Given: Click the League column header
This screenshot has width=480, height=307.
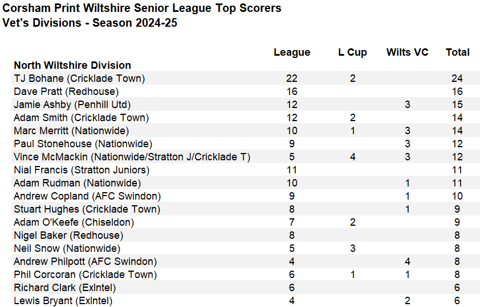Looking at the screenshot, I should [x=292, y=52].
